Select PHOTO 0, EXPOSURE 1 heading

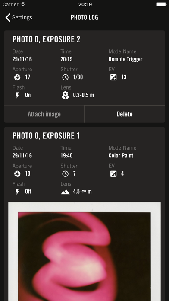pyautogui.click(x=46, y=135)
